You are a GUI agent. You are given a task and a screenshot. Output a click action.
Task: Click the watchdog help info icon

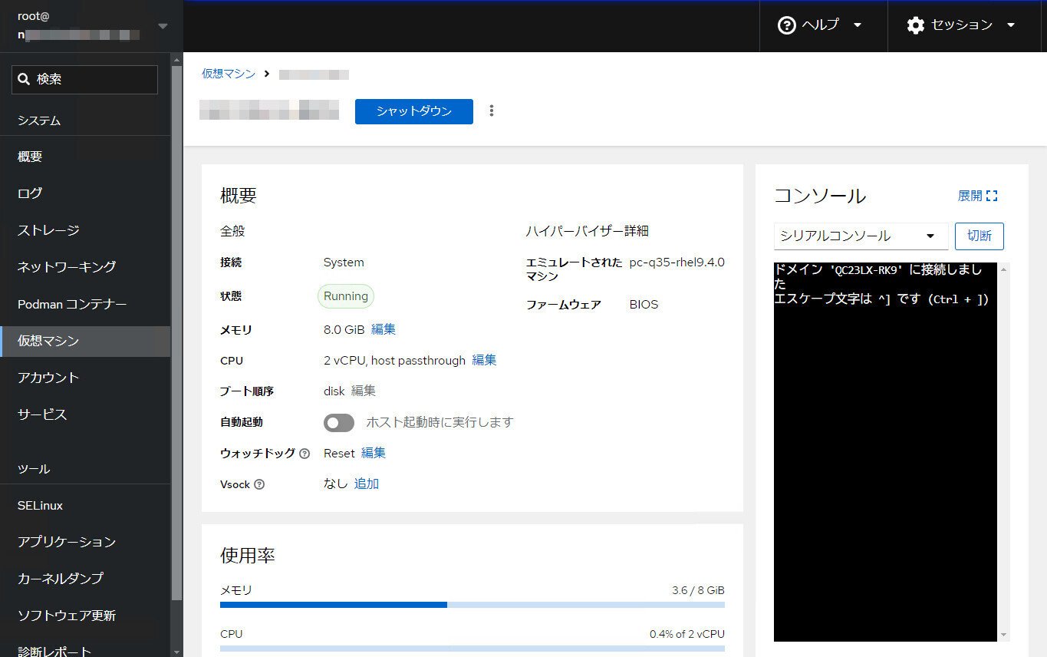tap(305, 454)
